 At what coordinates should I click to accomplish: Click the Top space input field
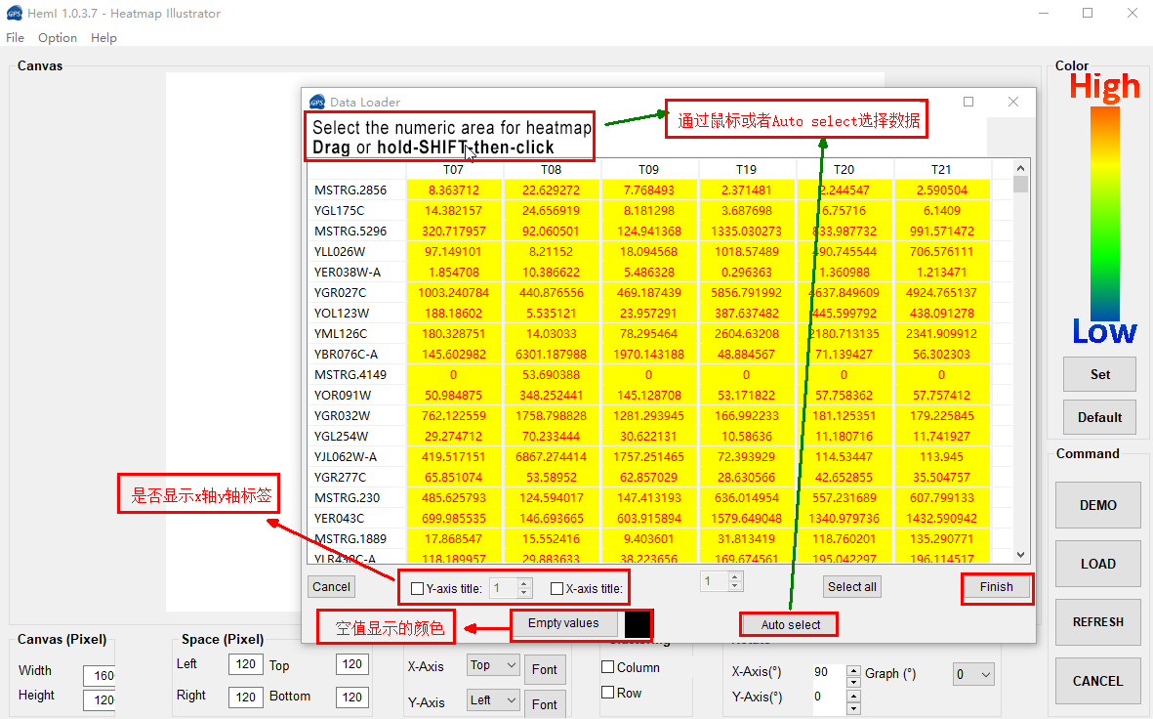pyautogui.click(x=351, y=664)
